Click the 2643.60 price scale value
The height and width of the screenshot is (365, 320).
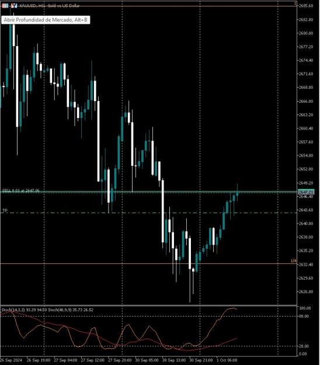coord(306,210)
